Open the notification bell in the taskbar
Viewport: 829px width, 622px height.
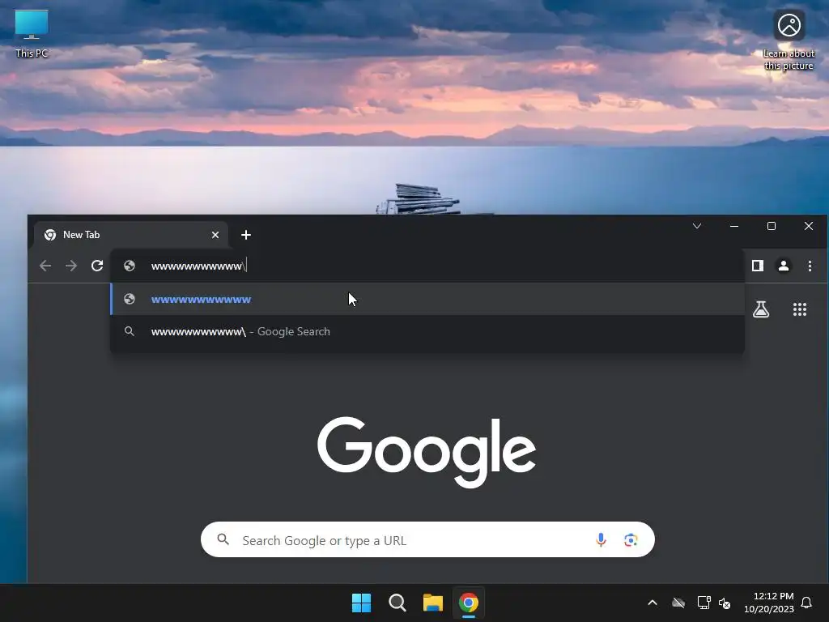tap(806, 603)
